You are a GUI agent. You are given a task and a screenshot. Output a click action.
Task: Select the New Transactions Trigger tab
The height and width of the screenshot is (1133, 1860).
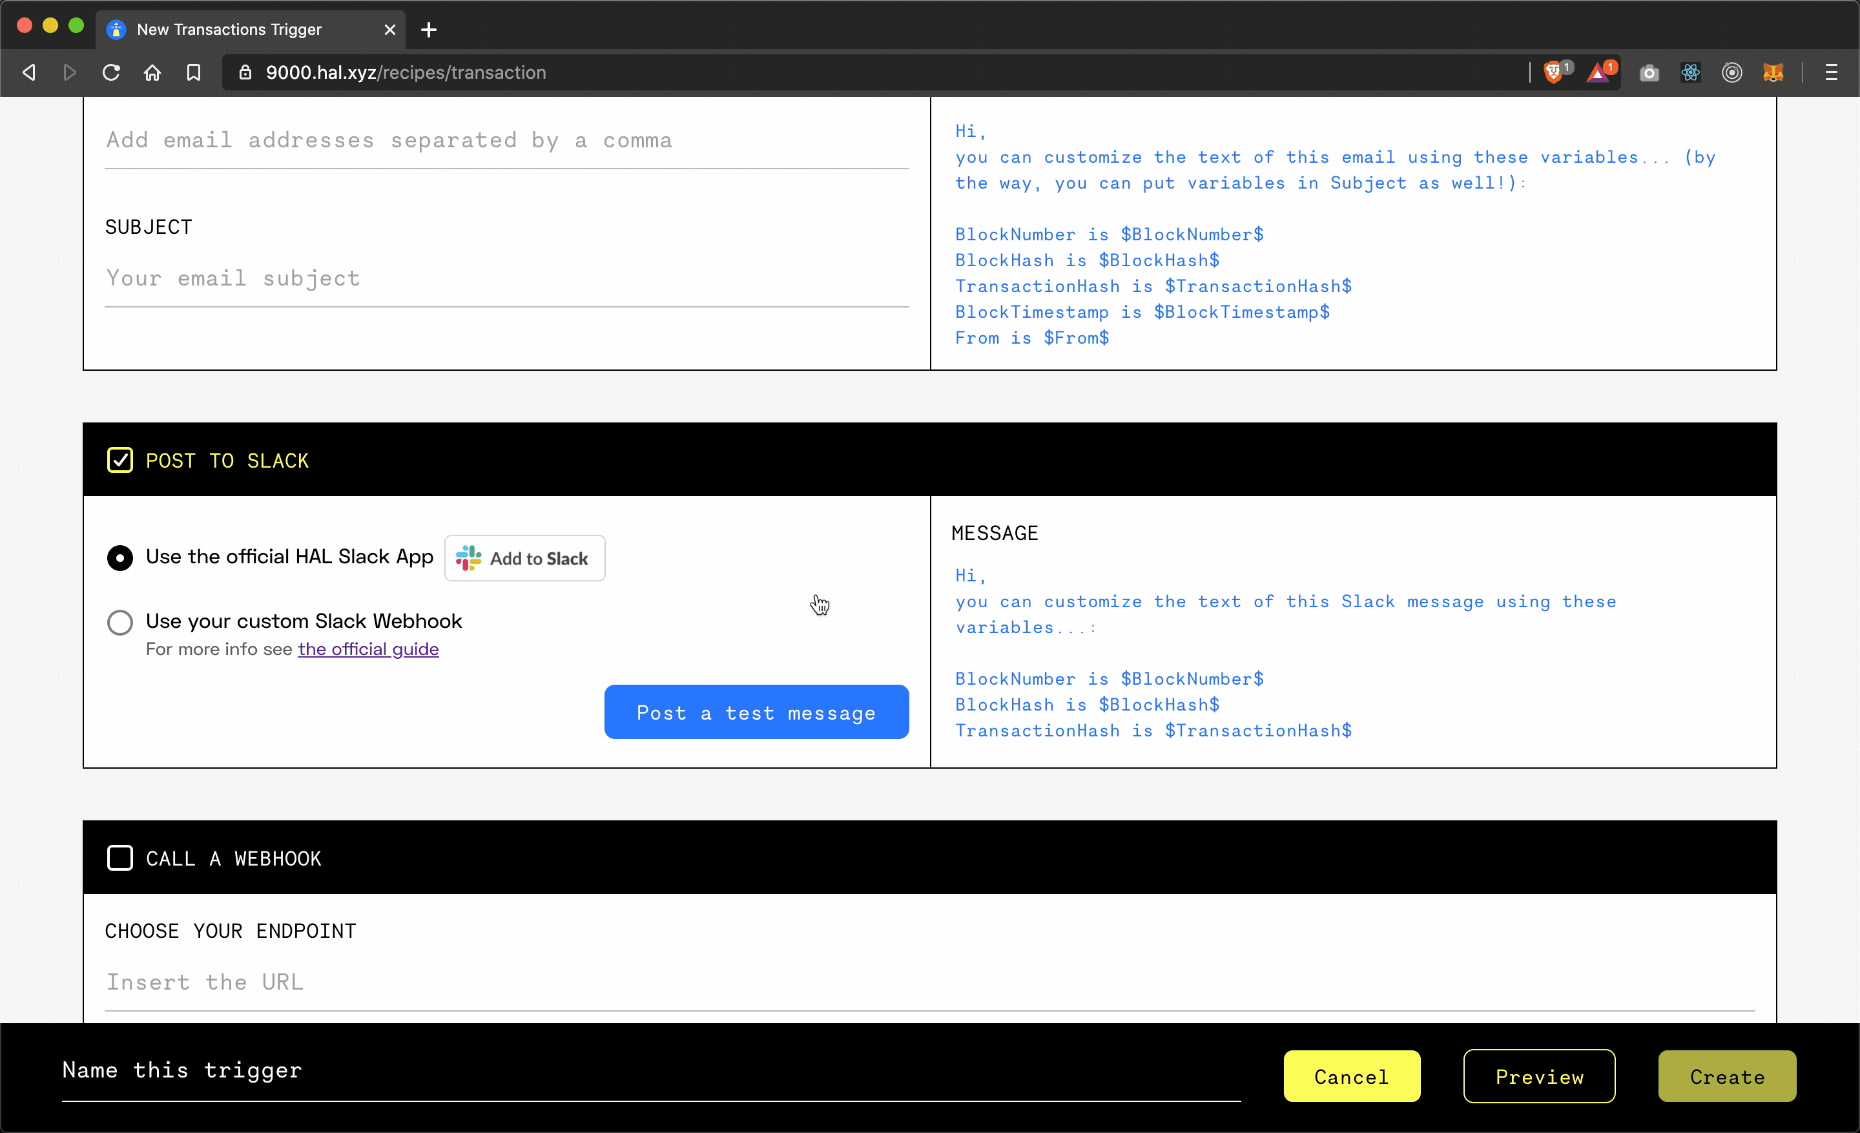(250, 30)
